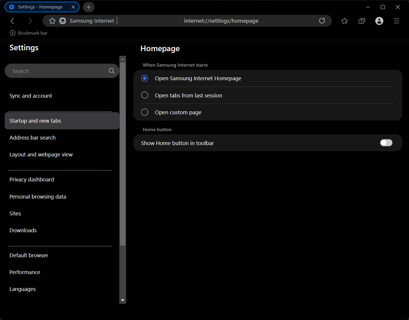This screenshot has height=320, width=409.
Task: Choose Open custom page radio button
Action: coord(145,112)
